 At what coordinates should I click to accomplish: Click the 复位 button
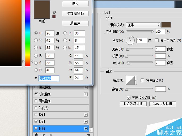pos(75,4)
